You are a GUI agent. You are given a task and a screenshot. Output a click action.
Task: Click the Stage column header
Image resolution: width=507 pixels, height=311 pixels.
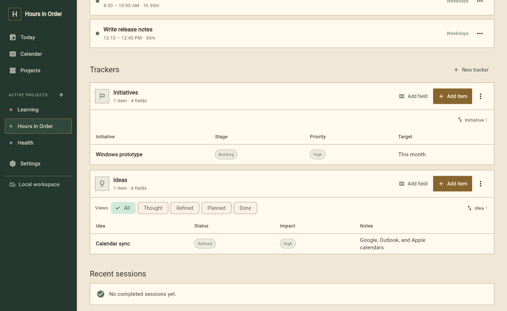221,137
